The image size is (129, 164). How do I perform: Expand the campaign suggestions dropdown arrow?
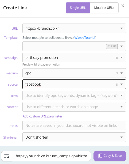pos(122,58)
